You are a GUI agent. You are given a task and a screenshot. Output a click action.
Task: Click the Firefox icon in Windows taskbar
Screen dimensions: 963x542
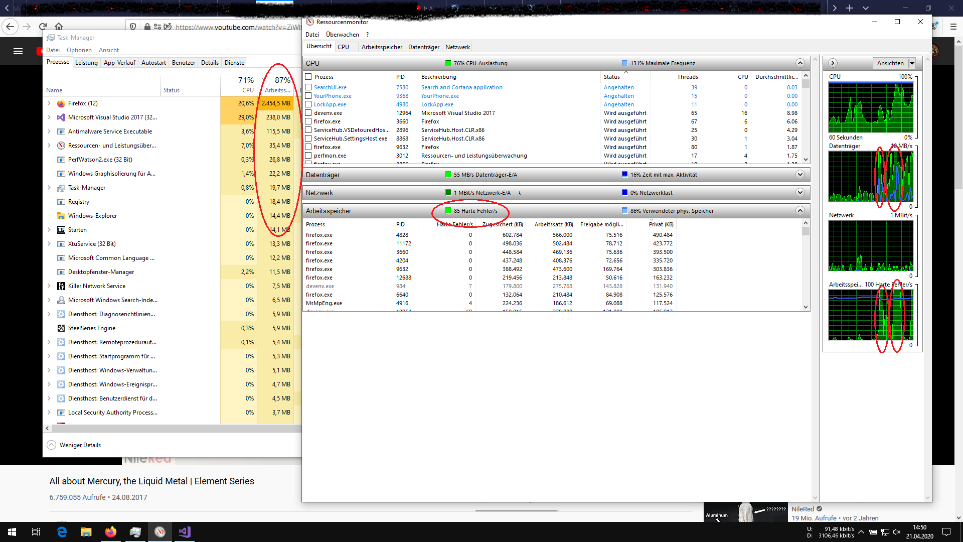110,532
